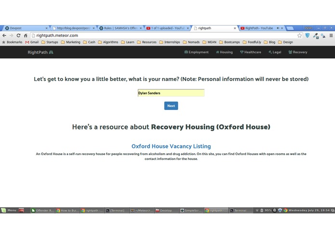This screenshot has width=335, height=238.
Task: Mute the RightPath - YouTube tab audio icon
Action: pyautogui.click(x=278, y=28)
